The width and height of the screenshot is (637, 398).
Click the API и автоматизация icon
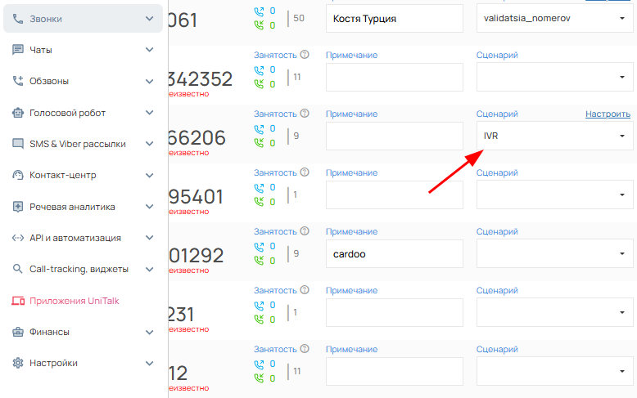(x=18, y=238)
